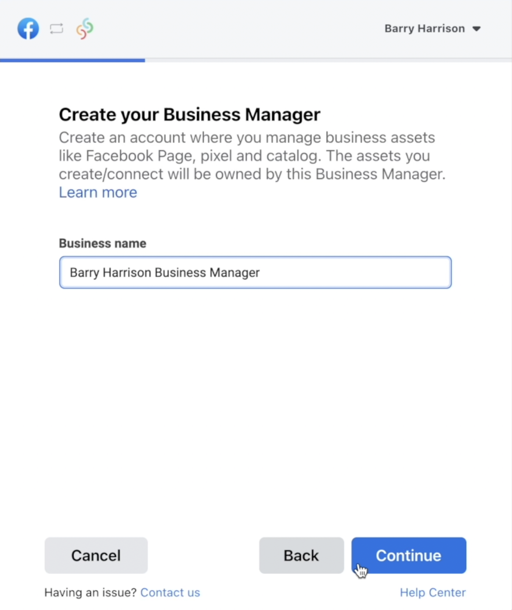
Task: Click the 'Business name' field label
Action: coord(103,243)
